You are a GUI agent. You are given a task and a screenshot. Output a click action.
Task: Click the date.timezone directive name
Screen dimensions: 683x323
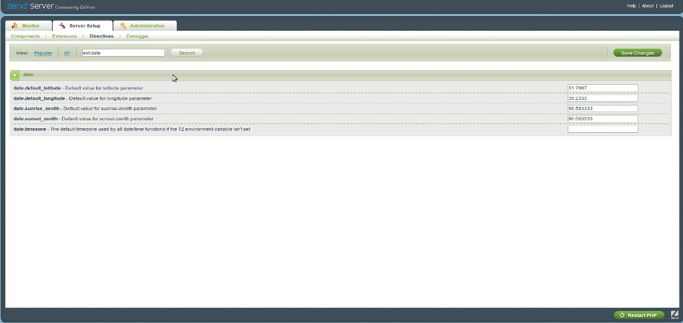tap(29, 129)
